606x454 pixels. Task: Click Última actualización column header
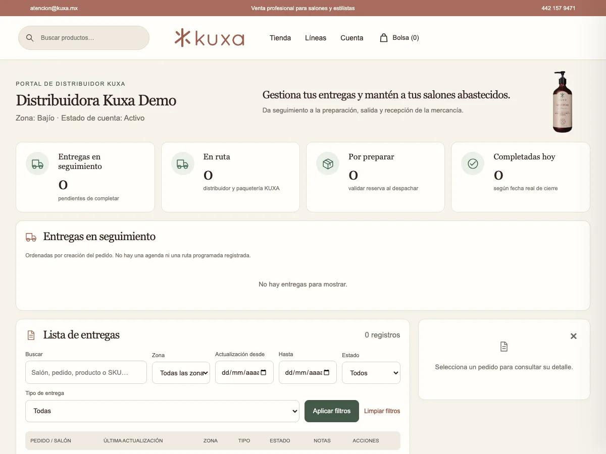point(133,440)
